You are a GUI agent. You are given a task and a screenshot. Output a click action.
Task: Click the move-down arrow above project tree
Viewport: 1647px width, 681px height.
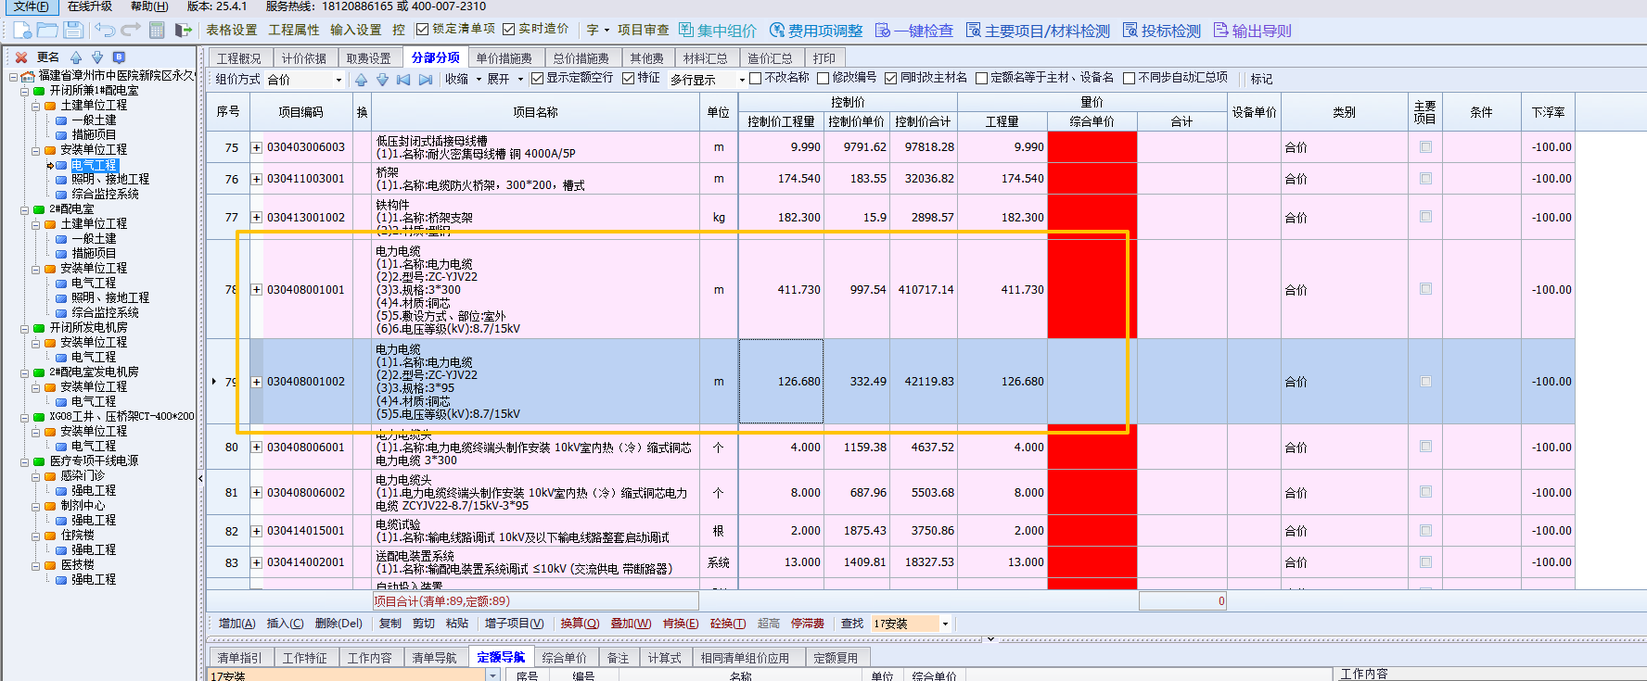97,57
